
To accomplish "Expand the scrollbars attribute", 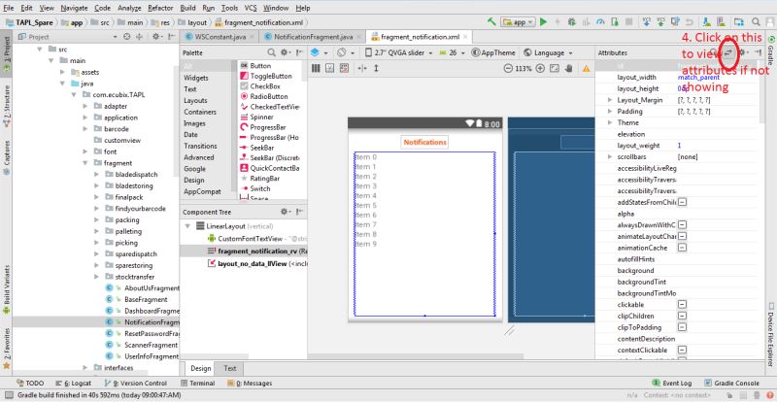I will point(610,156).
